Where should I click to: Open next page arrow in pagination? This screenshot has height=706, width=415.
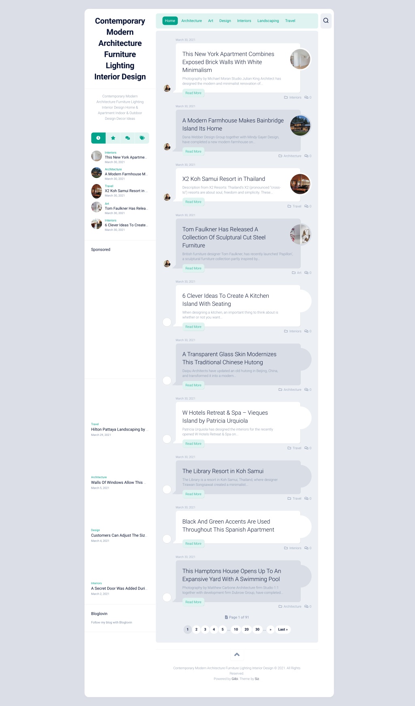click(270, 630)
